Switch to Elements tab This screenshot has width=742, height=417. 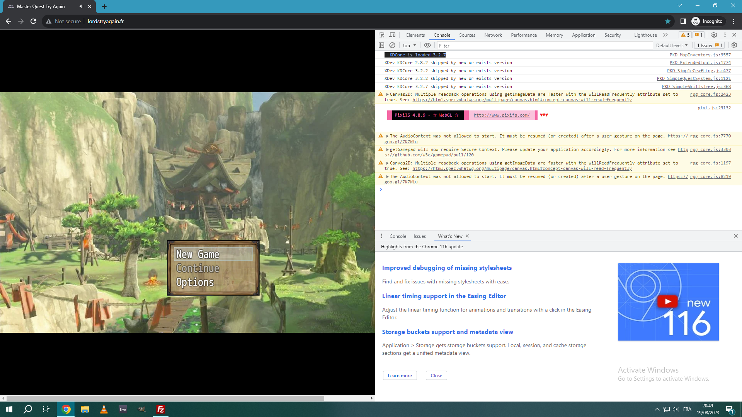coord(415,35)
